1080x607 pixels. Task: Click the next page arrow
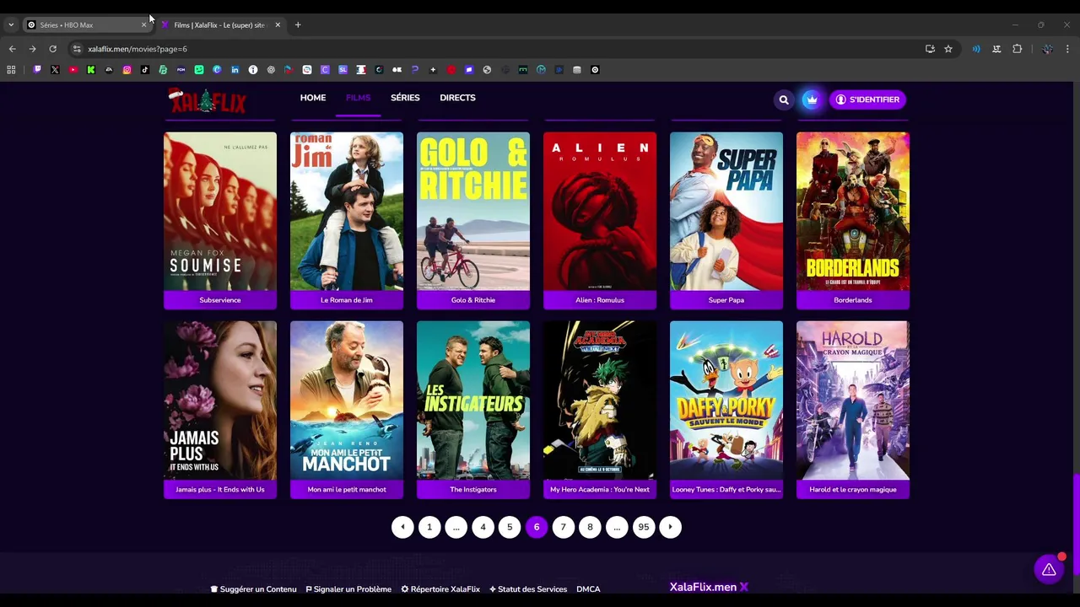click(x=670, y=527)
